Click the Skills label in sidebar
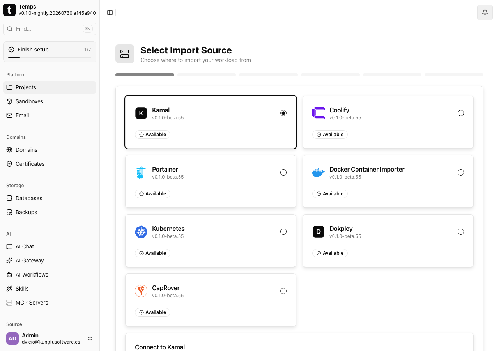Viewport: 499px width, 351px height. 22,289
